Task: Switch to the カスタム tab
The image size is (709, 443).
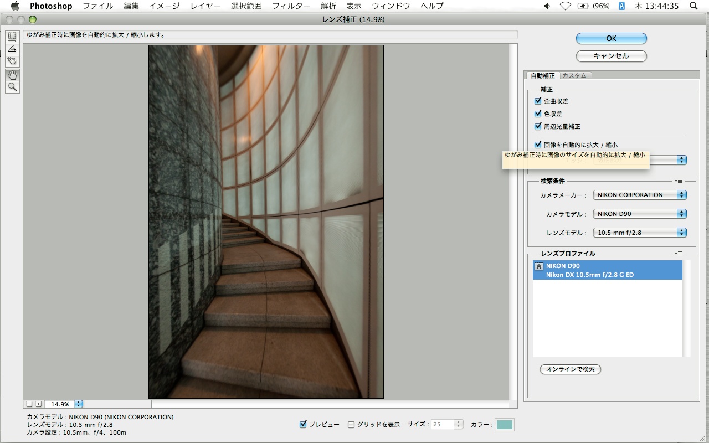Action: tap(574, 75)
